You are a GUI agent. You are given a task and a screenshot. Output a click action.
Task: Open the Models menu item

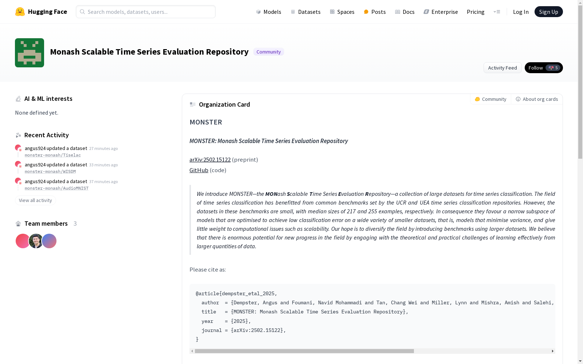269,12
